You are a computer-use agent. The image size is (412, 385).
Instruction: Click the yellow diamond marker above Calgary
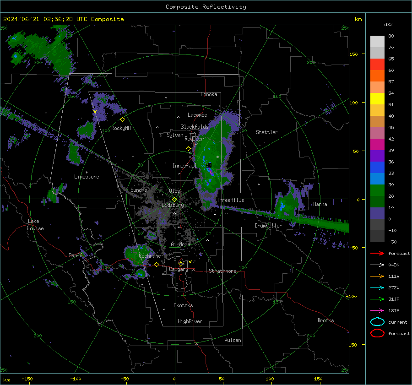pyautogui.click(x=181, y=264)
